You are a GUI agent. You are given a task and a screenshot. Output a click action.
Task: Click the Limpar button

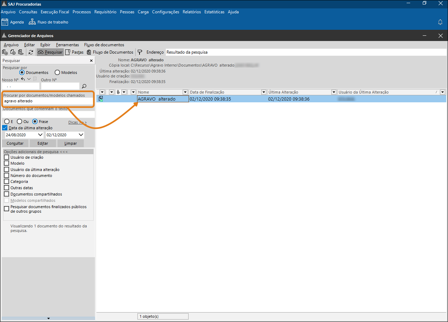[70, 143]
